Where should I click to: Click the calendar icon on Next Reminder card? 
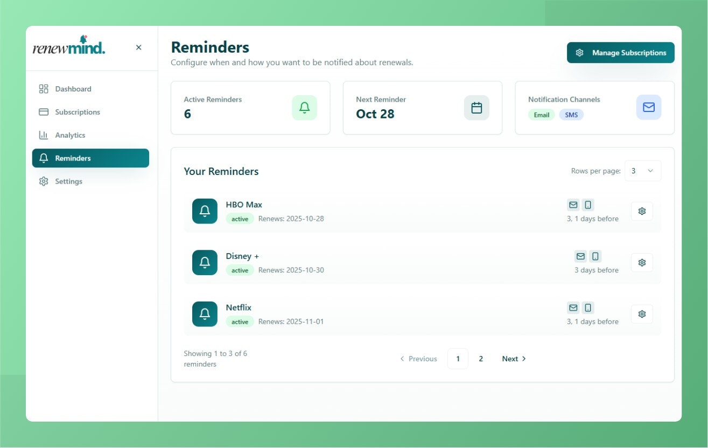(476, 108)
